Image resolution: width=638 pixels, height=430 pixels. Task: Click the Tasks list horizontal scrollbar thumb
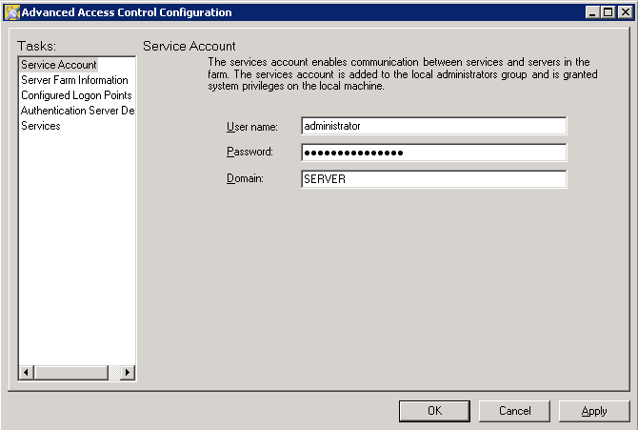pyautogui.click(x=71, y=372)
